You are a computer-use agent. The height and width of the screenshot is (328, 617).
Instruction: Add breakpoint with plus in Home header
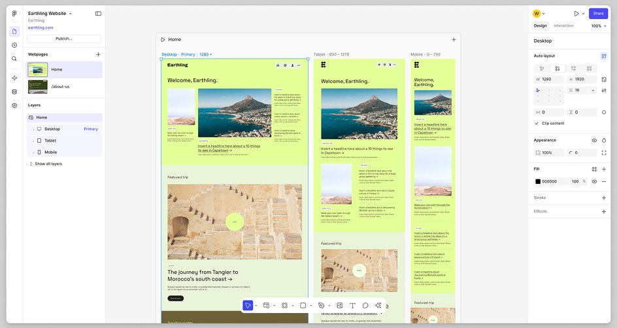(x=454, y=40)
